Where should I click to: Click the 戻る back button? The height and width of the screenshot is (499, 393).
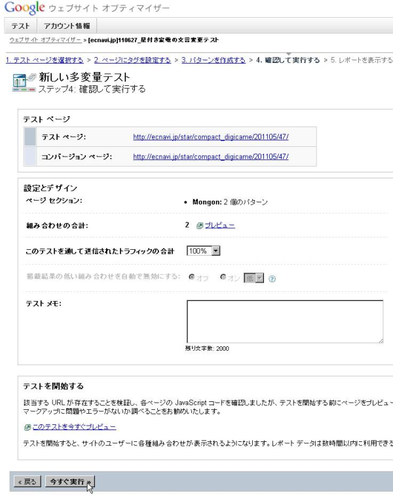28,481
